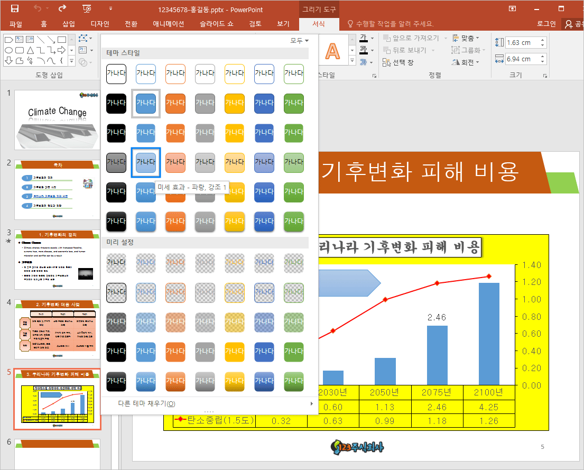This screenshot has width=584, height=470.
Task: Click the Redo arrow icon
Action: pyautogui.click(x=62, y=8)
